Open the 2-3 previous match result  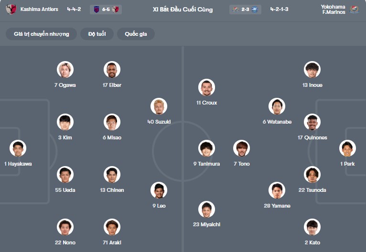click(x=246, y=9)
